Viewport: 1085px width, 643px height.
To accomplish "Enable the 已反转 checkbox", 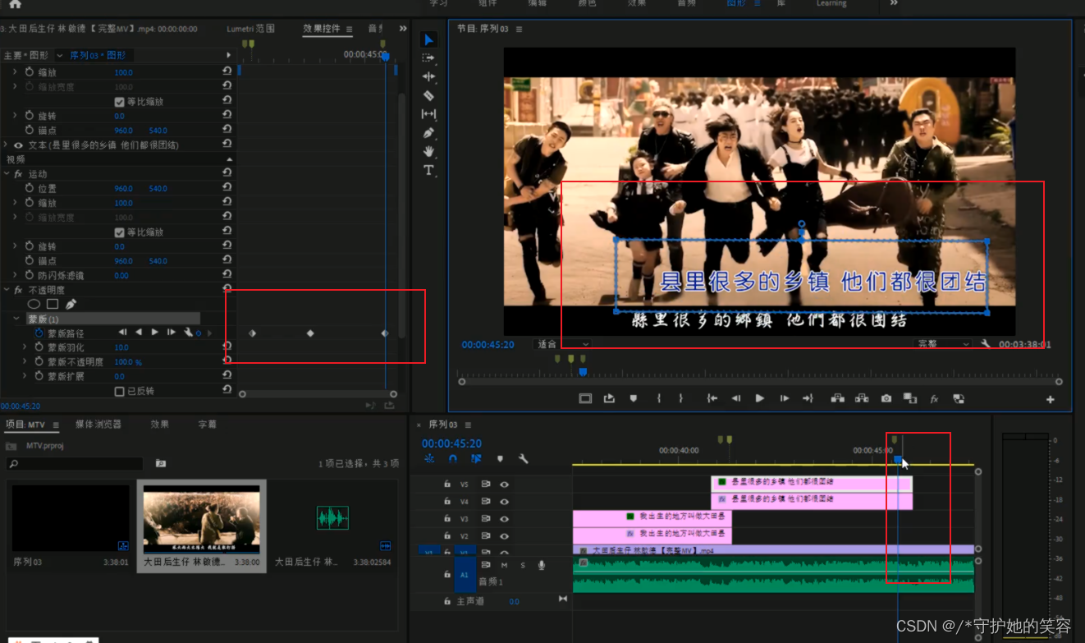I will point(119,392).
